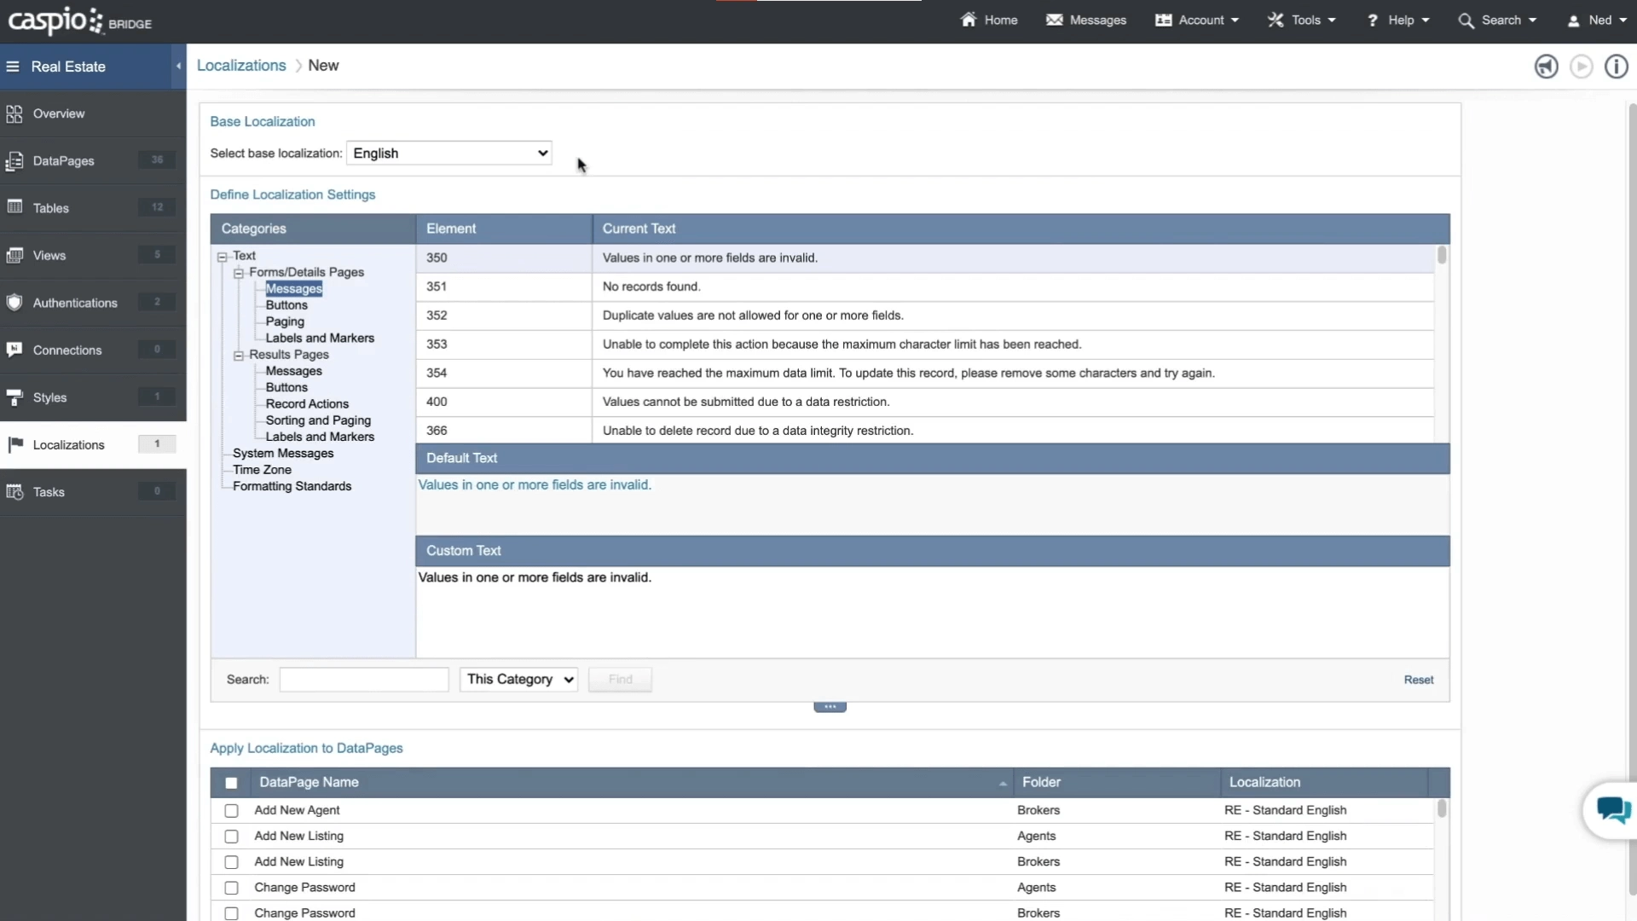Go to Messages in the top bar
This screenshot has width=1637, height=921.
pos(1086,20)
